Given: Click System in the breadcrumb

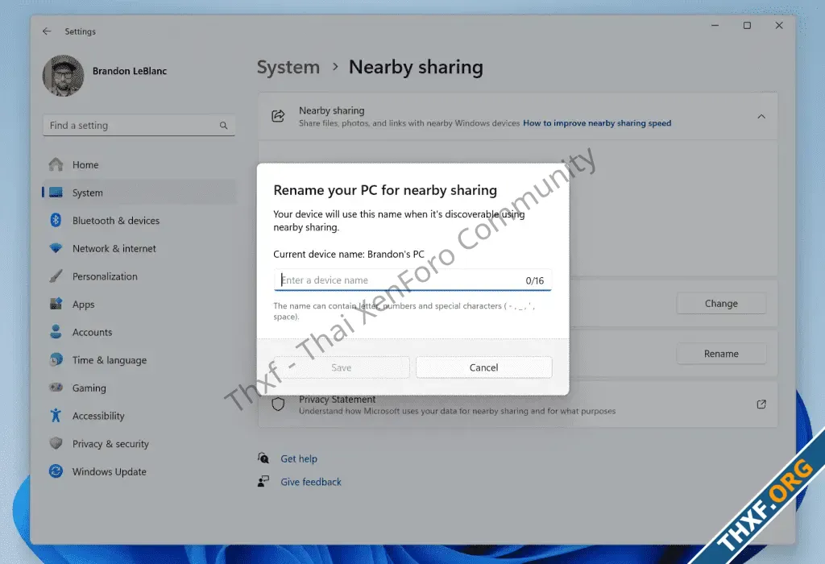Looking at the screenshot, I should point(288,68).
